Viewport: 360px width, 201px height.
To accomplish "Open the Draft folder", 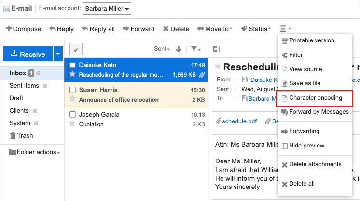I will click(16, 98).
